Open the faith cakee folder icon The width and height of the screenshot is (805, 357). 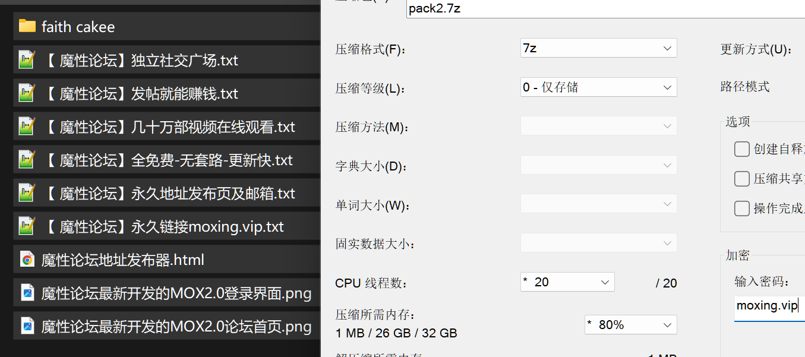27,26
